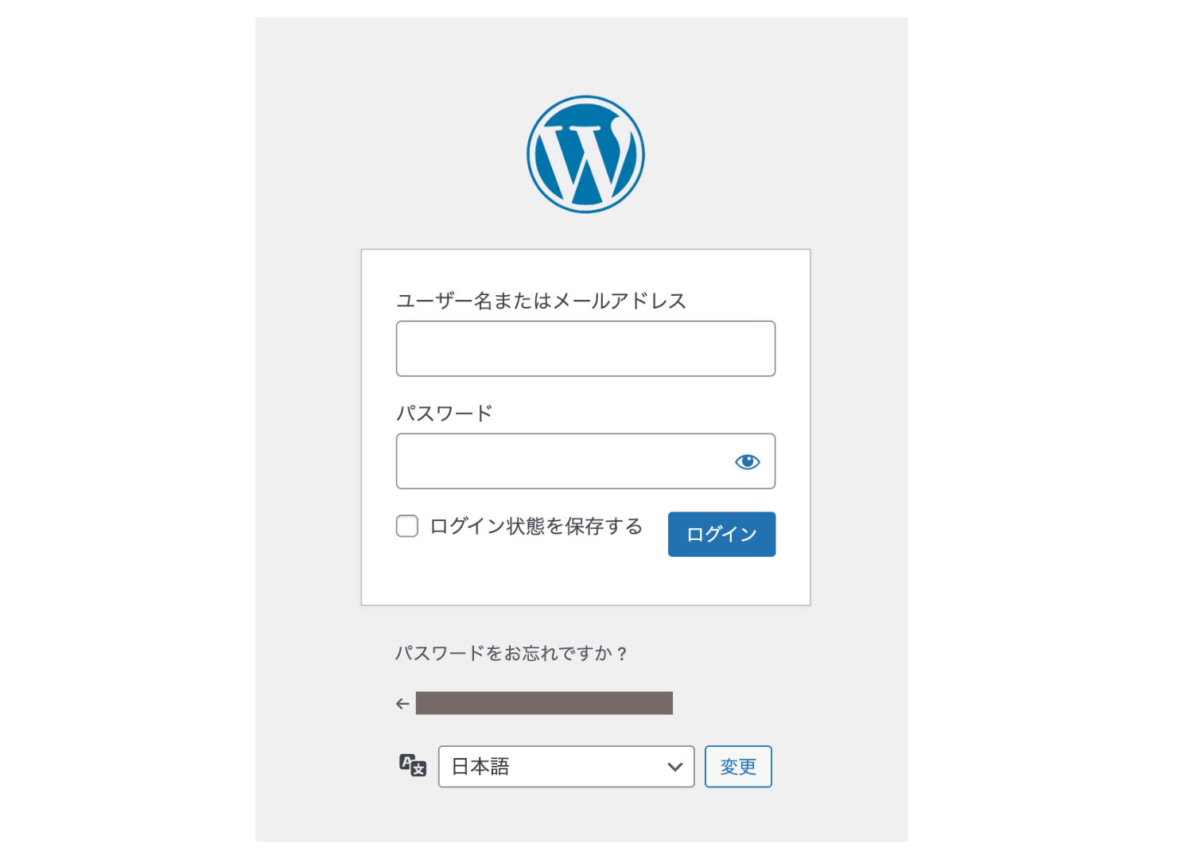Image resolution: width=1193 pixels, height=859 pixels.
Task: Open the パスワードをお忘れですか？ link
Action: [511, 654]
